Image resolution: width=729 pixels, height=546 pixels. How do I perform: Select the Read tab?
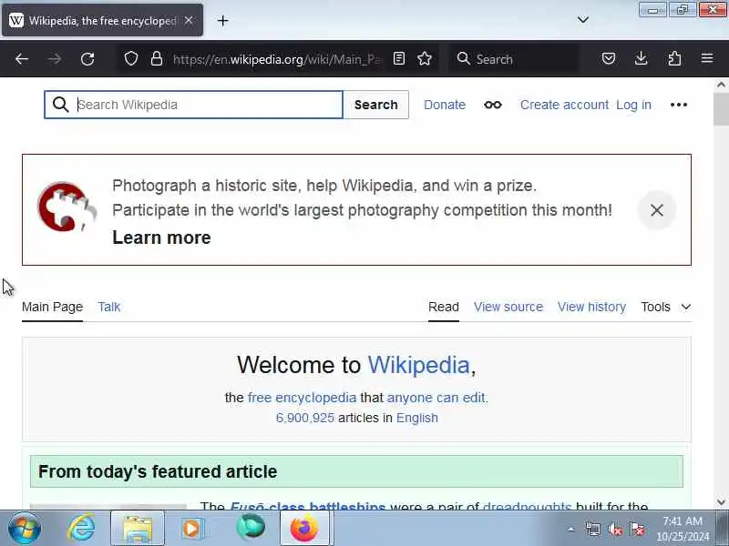[444, 307]
